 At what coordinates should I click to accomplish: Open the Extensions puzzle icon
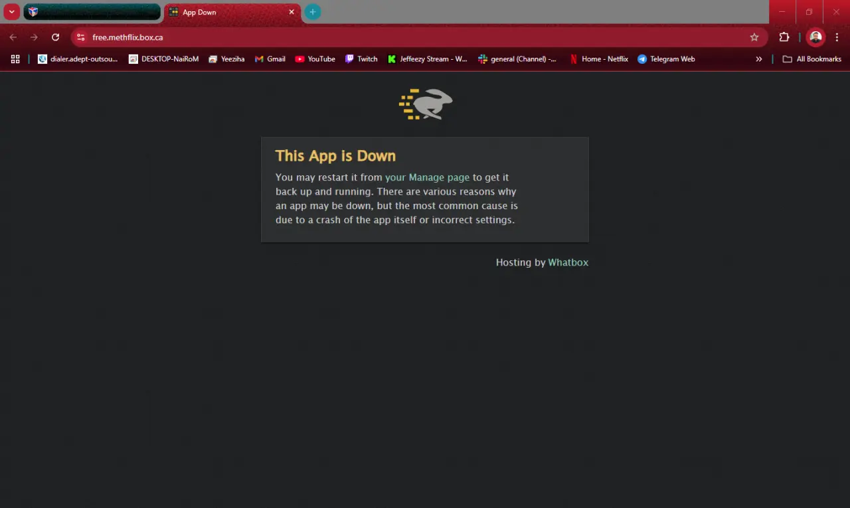[784, 37]
